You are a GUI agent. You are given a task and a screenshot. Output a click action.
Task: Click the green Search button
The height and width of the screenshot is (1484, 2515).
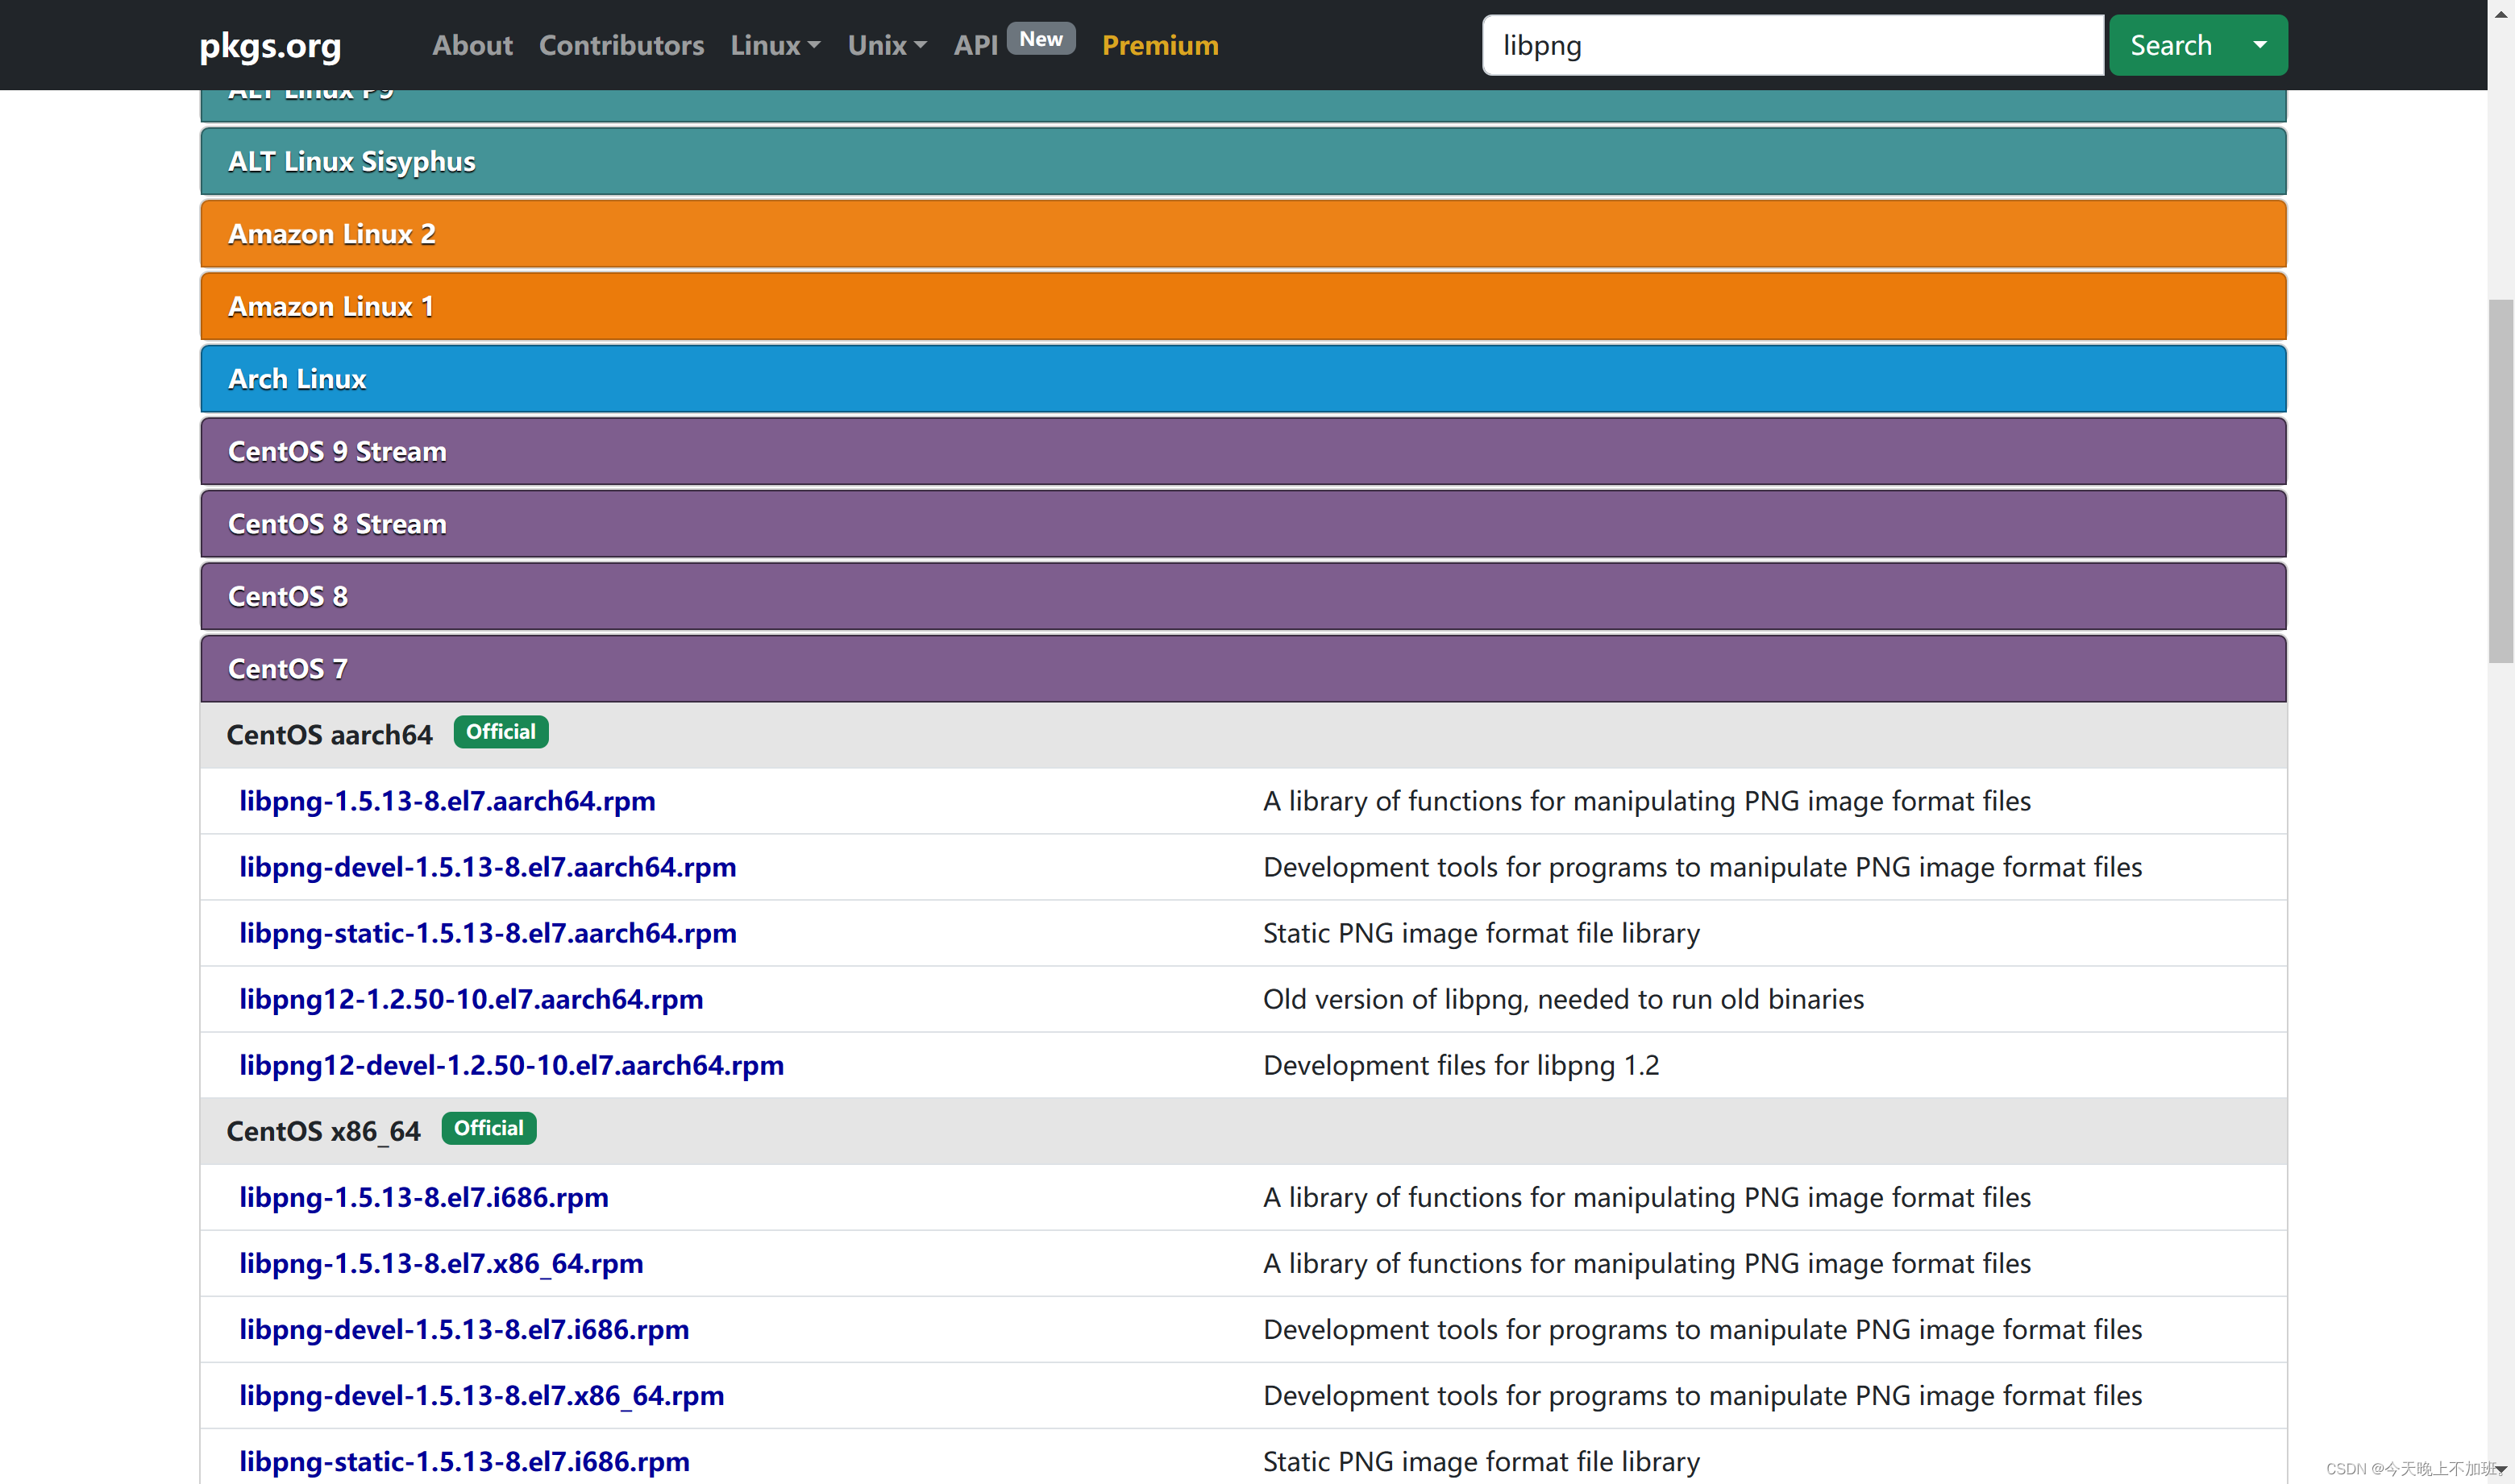2171,45
